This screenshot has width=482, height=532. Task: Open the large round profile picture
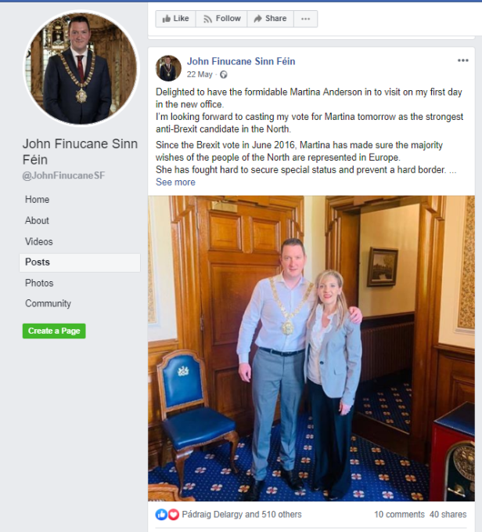81,68
